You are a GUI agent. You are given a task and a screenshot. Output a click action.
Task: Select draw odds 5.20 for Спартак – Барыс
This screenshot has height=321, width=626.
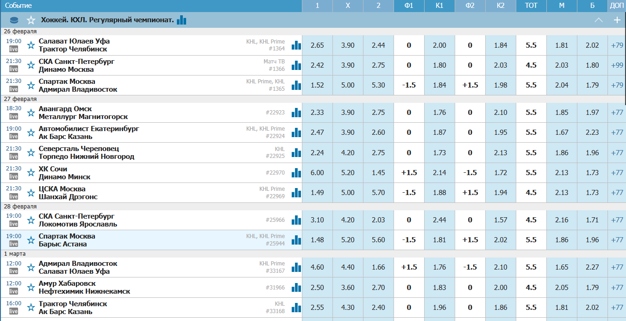(348, 240)
